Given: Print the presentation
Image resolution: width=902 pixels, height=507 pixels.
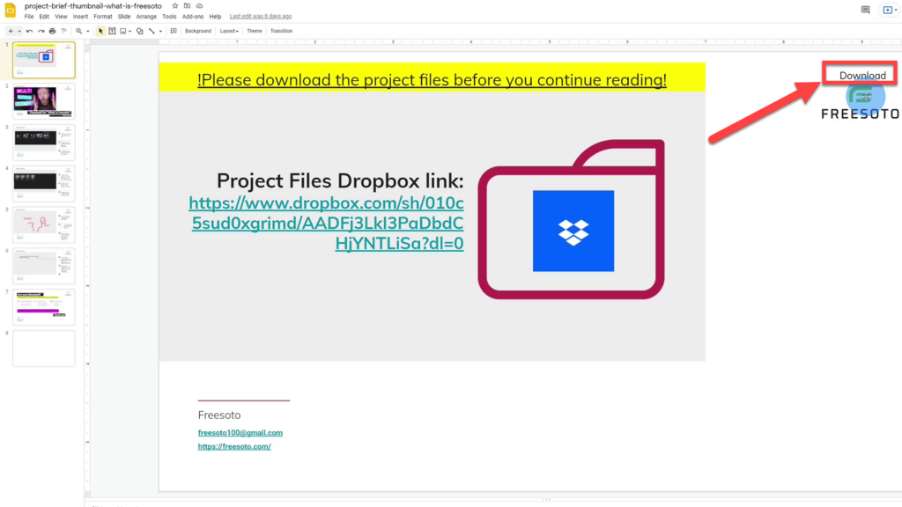Looking at the screenshot, I should coord(52,31).
